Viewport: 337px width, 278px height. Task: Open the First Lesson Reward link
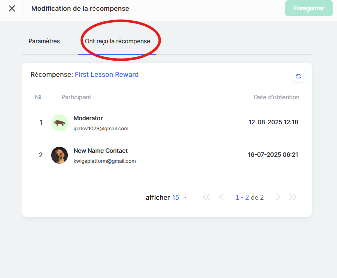tap(107, 74)
